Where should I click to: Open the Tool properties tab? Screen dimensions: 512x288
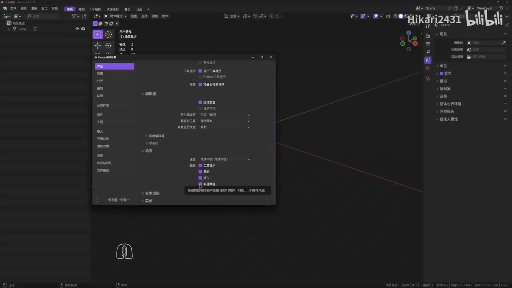coord(428,27)
